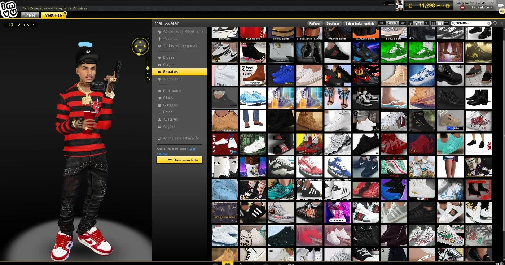Select the Acessórios category
Screen dimensions: 505x265
click(172, 79)
